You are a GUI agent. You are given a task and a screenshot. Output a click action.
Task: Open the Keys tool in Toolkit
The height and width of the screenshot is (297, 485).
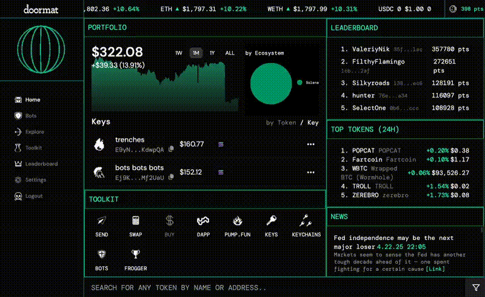[x=272, y=224]
